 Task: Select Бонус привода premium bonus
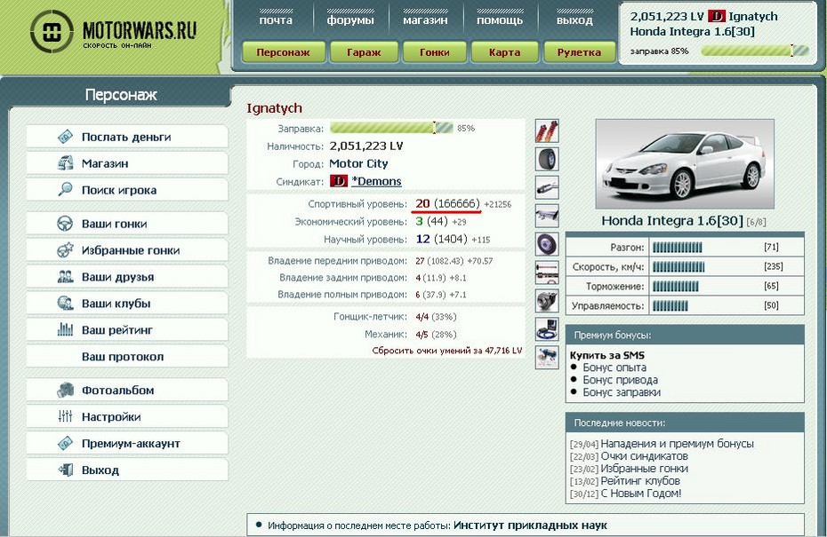click(x=621, y=380)
